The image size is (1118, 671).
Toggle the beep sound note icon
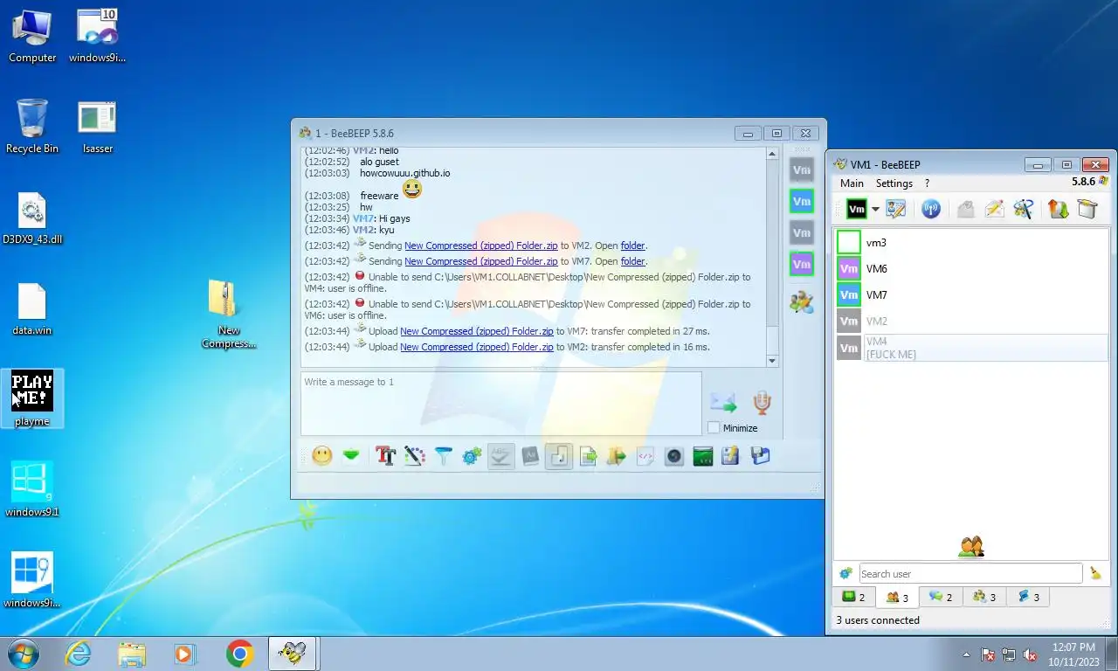pyautogui.click(x=559, y=456)
